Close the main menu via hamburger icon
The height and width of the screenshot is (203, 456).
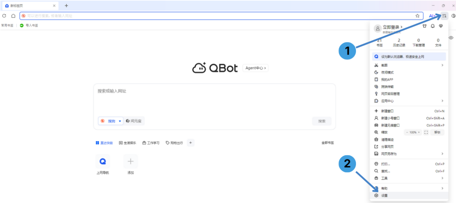pos(444,16)
